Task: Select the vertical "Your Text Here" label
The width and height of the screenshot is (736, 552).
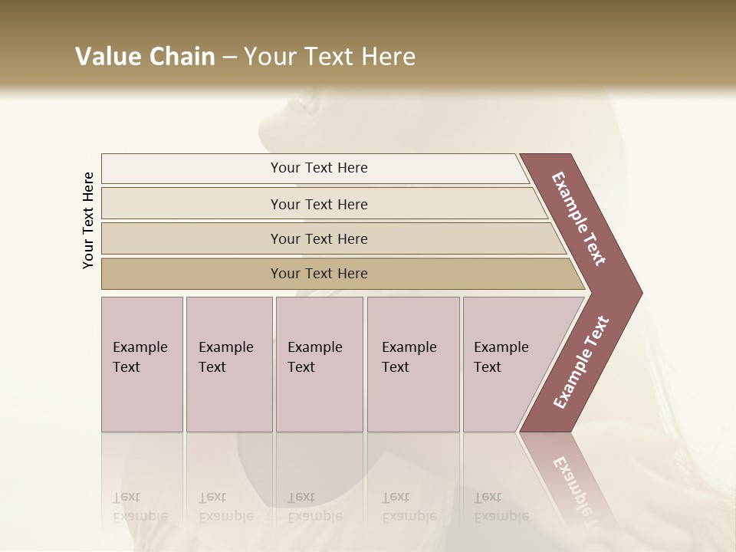Action: coord(88,220)
